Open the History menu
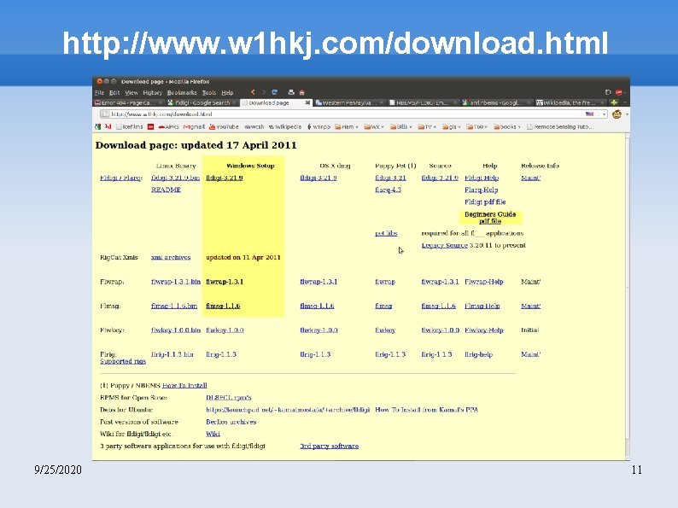This screenshot has width=678, height=508. tap(152, 92)
